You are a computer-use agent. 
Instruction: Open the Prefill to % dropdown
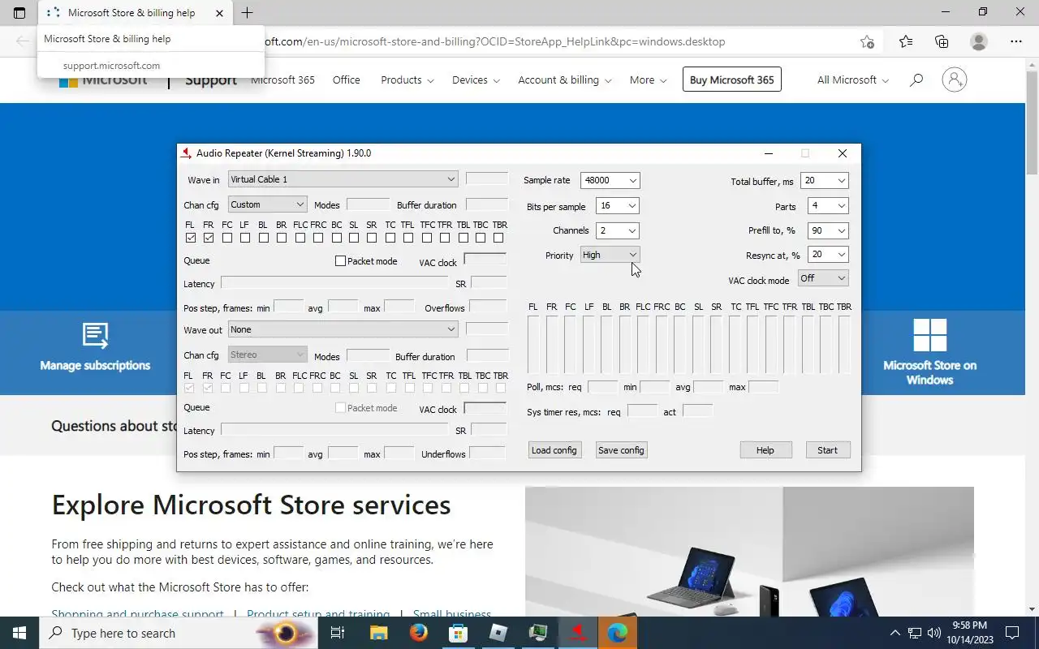point(828,230)
